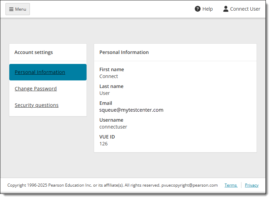271x199 pixels.
Task: Click the user profile silhouette icon
Action: click(226, 9)
